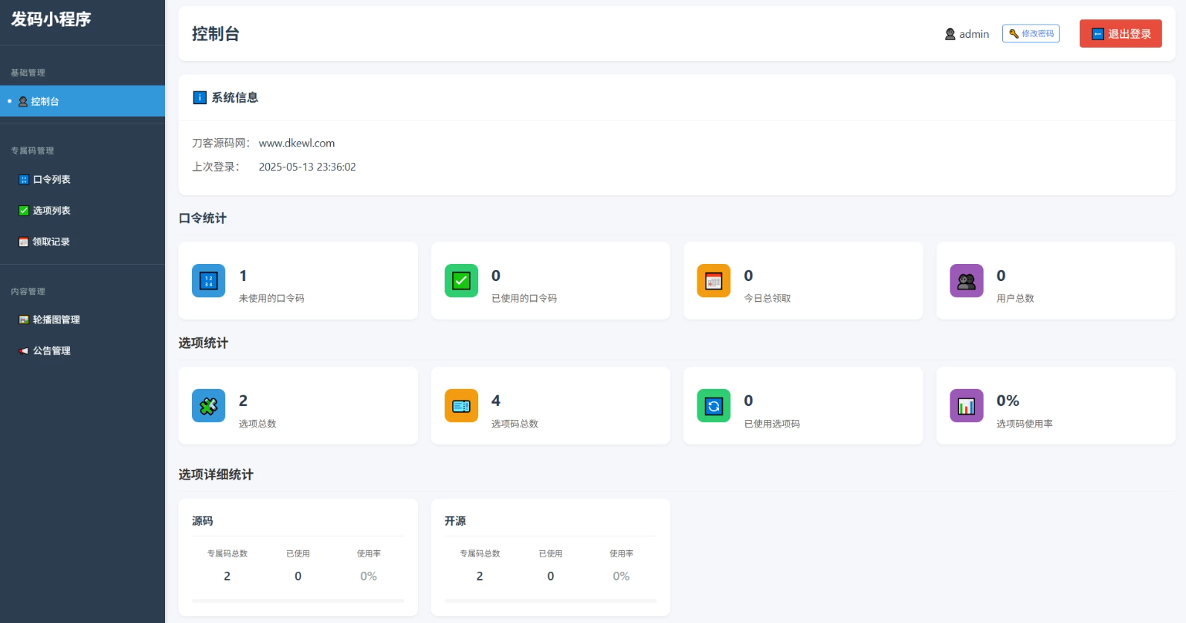This screenshot has height=623, width=1186.
Task: Click the blue info icon beside 系统信息
Action: 200,97
